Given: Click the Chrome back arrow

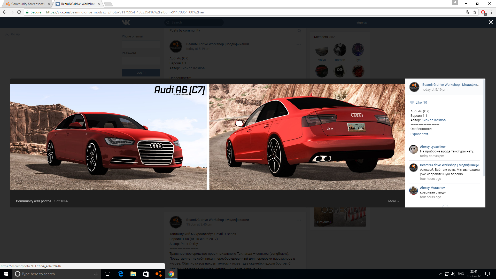Looking at the screenshot, I should coord(5,12).
